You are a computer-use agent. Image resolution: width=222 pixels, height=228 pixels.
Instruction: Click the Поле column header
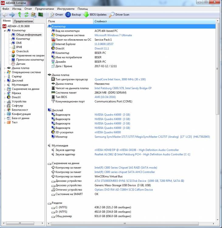point(70,21)
